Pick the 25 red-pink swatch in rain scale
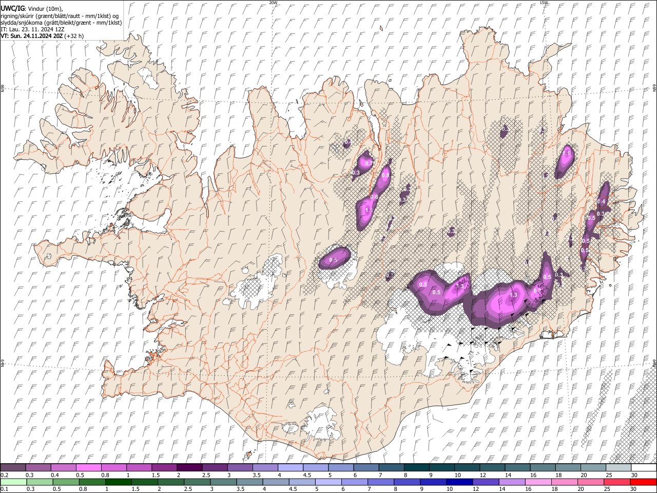This screenshot has width=657, height=493. (x=616, y=482)
